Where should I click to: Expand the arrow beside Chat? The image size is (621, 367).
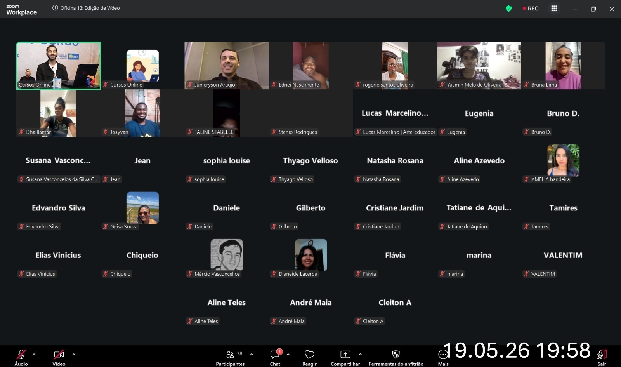tap(288, 354)
